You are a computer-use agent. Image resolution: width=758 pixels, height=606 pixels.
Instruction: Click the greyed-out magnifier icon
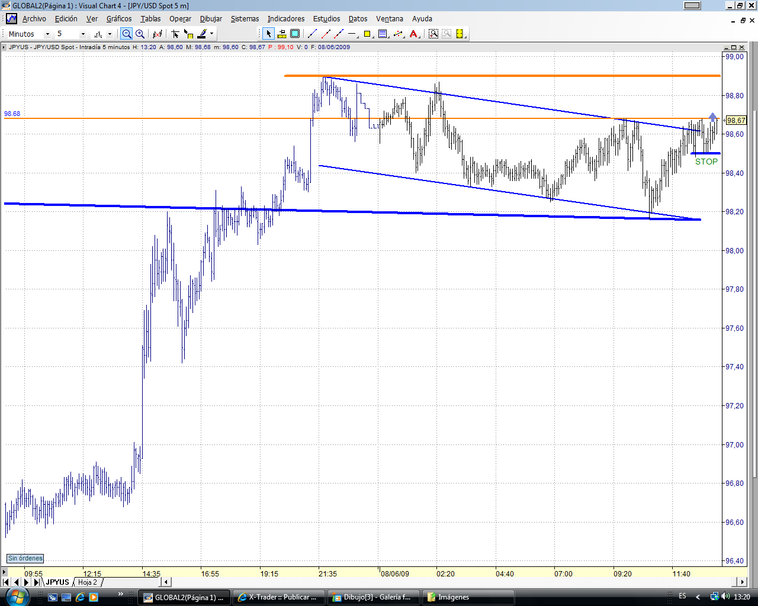click(x=447, y=34)
